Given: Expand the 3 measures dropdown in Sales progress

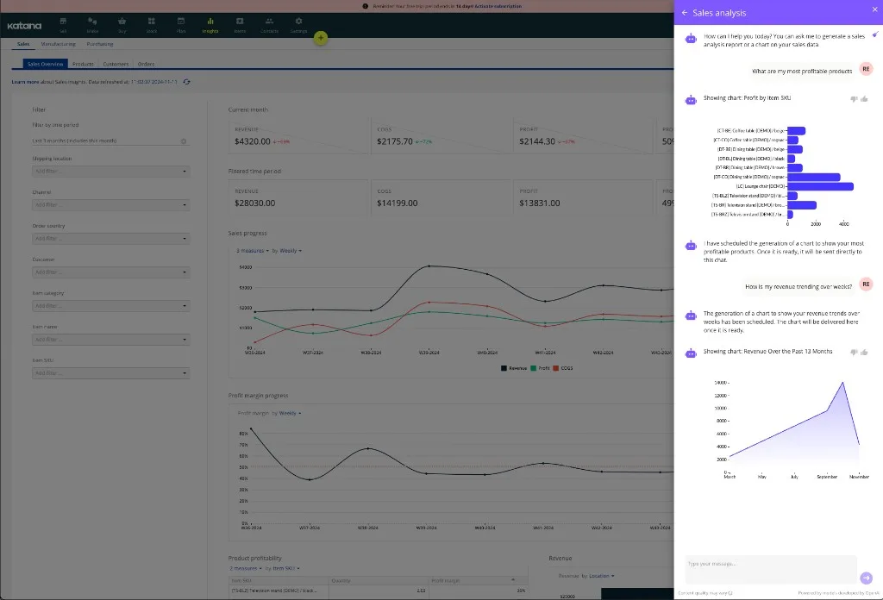Looking at the screenshot, I should point(253,251).
